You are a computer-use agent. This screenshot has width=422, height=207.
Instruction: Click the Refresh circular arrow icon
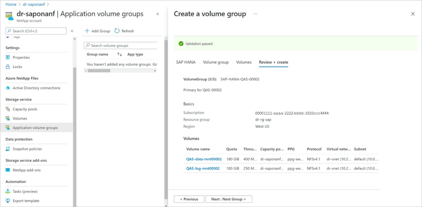(117, 31)
